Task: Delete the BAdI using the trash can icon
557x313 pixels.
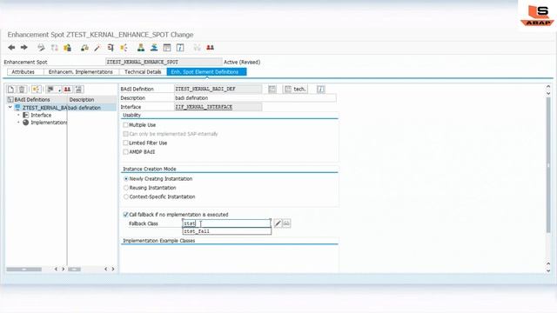Action: 22,90
